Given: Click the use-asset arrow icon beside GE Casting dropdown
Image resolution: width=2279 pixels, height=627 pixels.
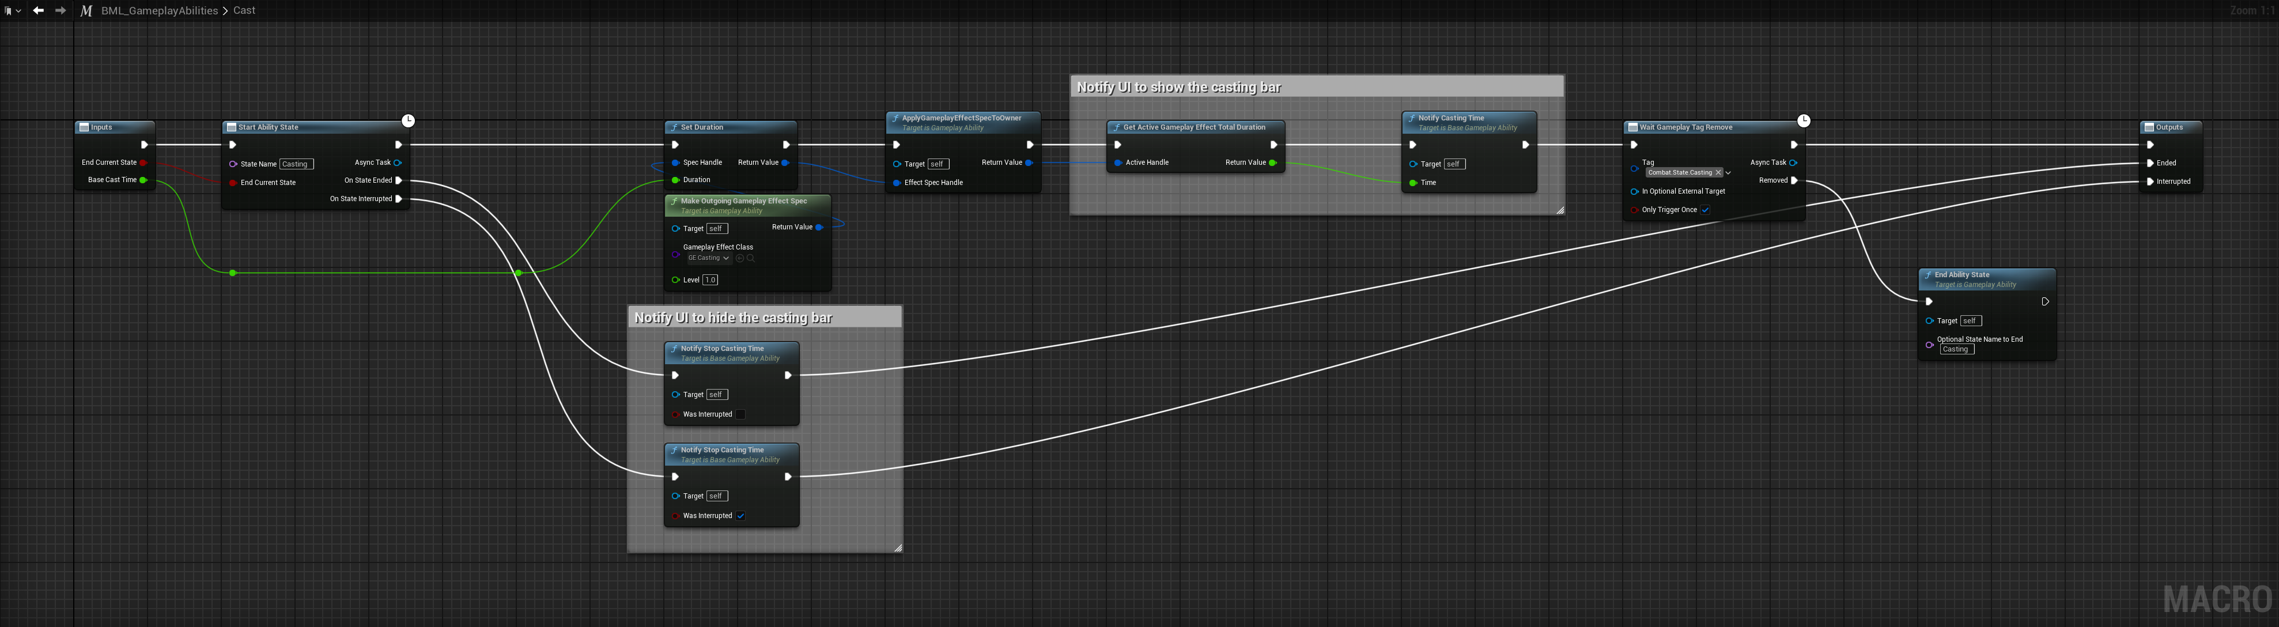Looking at the screenshot, I should point(740,258).
